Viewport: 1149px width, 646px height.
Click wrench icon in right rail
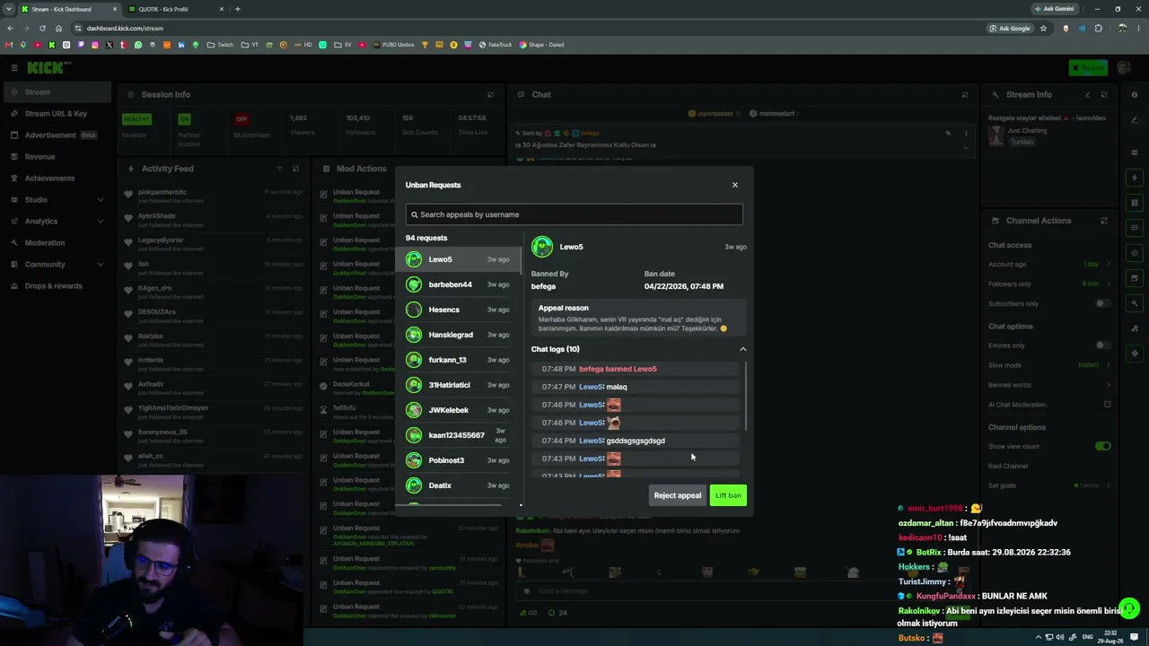[1136, 303]
